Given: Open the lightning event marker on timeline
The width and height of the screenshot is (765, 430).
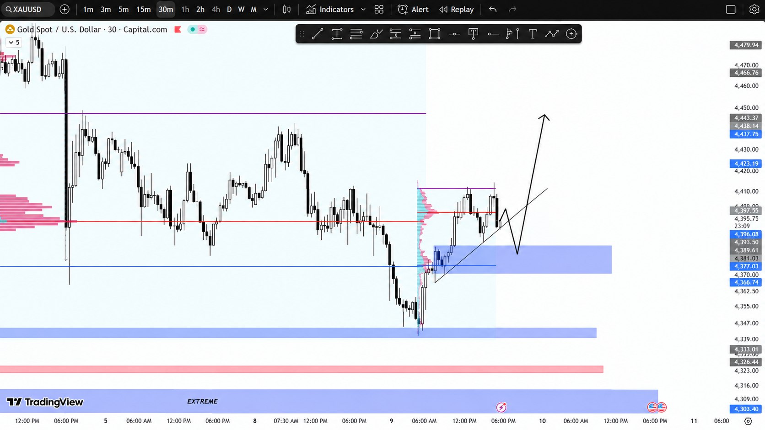Looking at the screenshot, I should (501, 407).
